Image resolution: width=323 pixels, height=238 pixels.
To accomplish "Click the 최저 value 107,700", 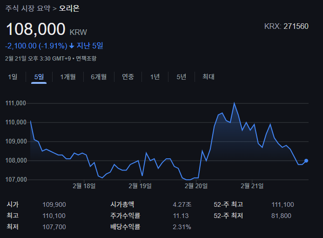I will point(54,227).
